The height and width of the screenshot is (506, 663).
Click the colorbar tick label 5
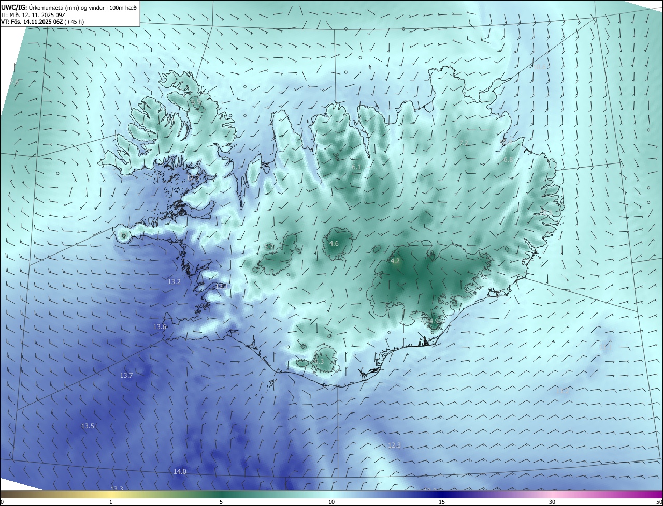click(221, 502)
